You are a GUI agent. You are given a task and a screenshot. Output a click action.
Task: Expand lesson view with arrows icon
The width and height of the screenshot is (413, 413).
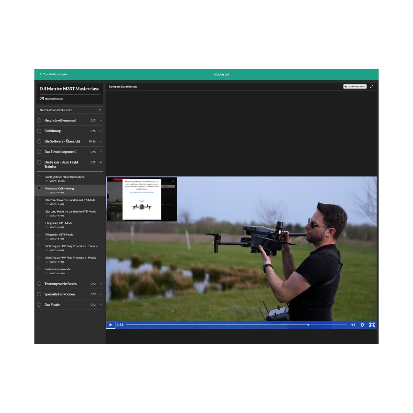pyautogui.click(x=372, y=87)
